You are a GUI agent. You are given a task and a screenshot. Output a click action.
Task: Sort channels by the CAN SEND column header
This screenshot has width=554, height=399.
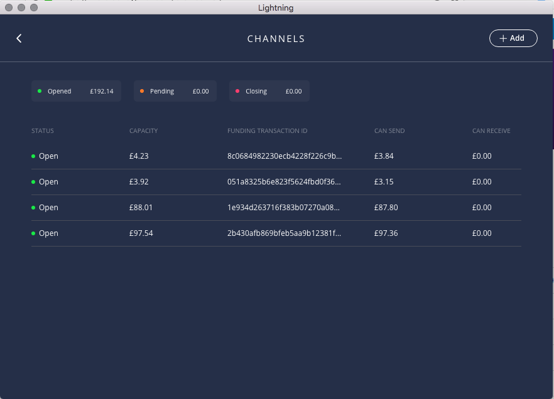pyautogui.click(x=389, y=130)
